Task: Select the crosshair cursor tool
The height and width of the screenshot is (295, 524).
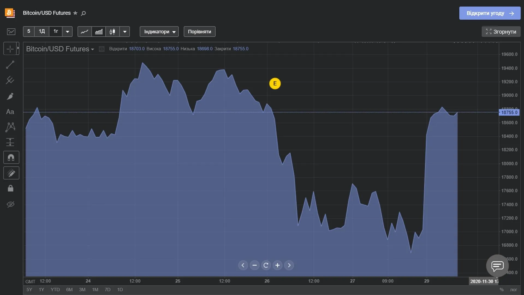Action: coord(10,49)
